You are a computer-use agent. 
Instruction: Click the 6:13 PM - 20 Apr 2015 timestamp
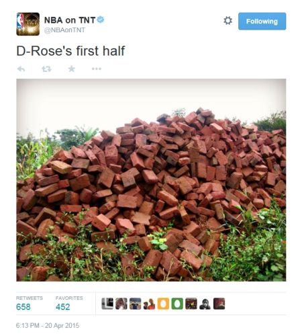48,325
